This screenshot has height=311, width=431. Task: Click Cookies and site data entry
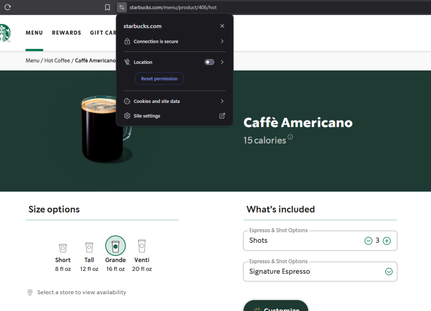[175, 101]
